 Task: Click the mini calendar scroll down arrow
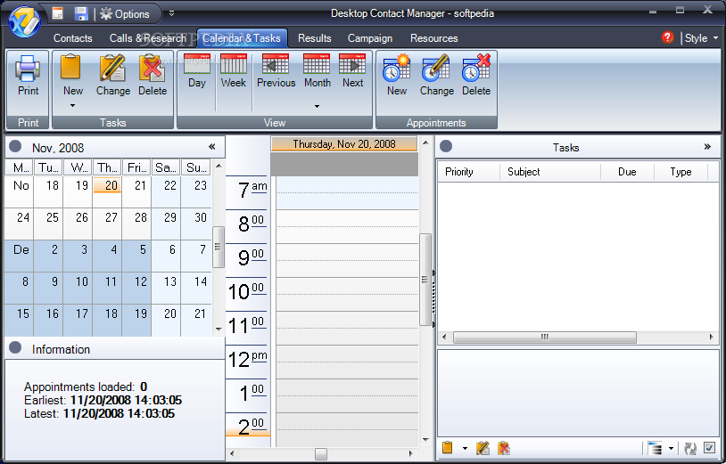tap(219, 329)
